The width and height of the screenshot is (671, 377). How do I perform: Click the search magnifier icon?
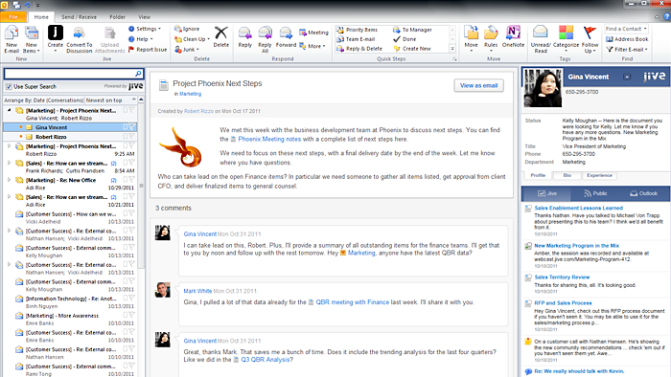pyautogui.click(x=138, y=74)
